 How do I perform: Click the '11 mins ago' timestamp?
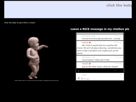(118, 63)
